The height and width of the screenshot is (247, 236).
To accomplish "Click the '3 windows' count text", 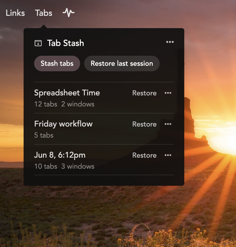I will coord(78,166).
